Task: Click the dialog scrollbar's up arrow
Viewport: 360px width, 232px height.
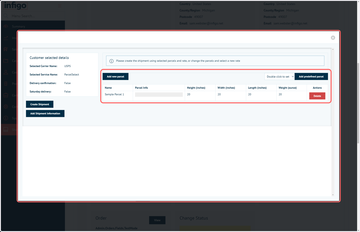Action: pos(333,49)
